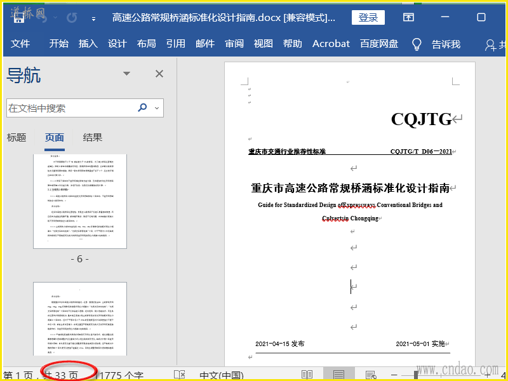Click the Redo arrow in Quick Access Toolbar
508x381 pixels.
[72, 18]
